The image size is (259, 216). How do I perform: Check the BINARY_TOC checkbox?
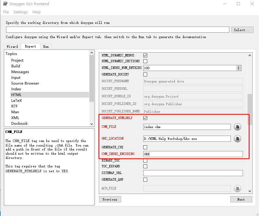pos(145,160)
